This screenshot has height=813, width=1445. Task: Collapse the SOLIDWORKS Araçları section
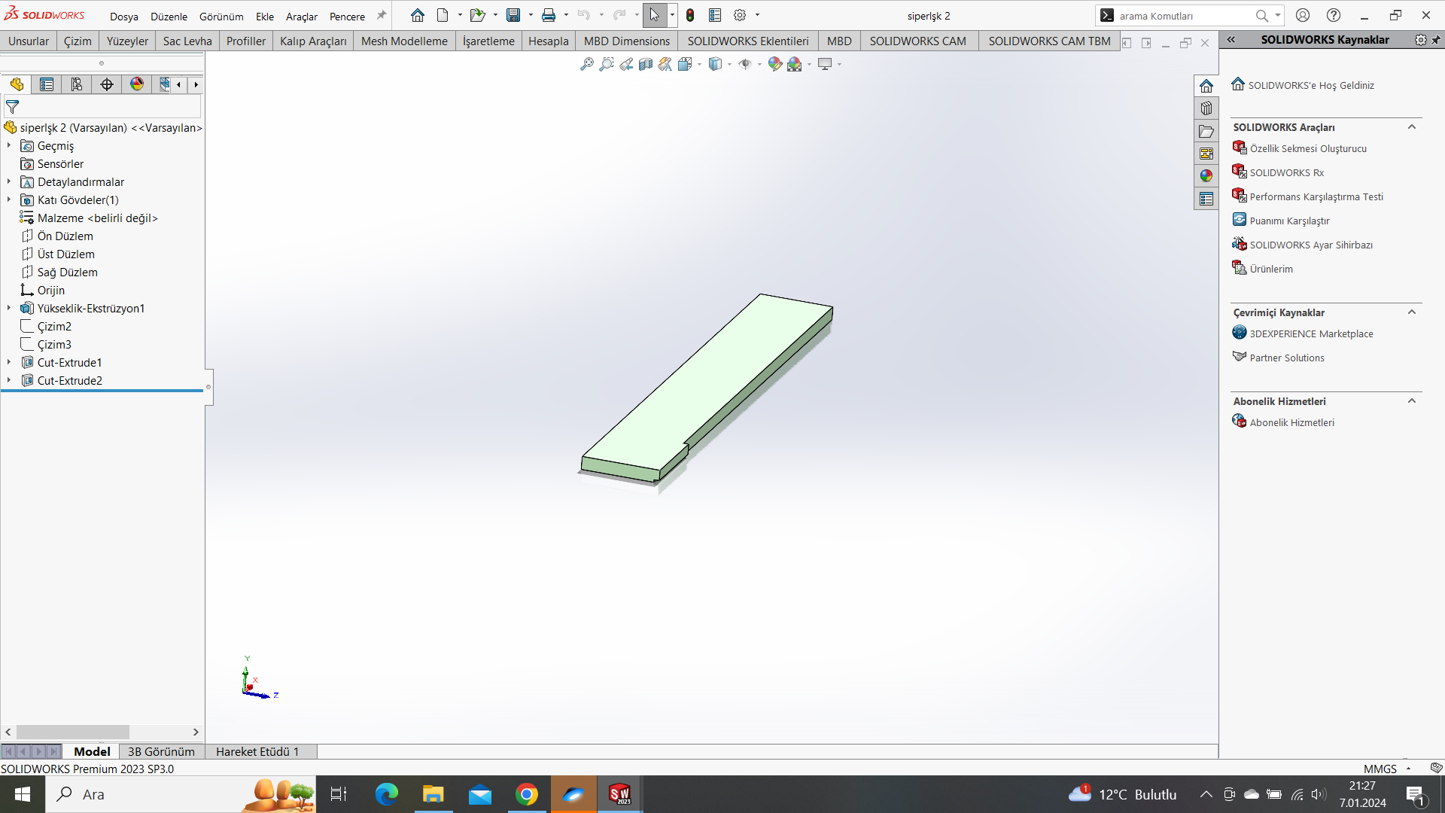pyautogui.click(x=1412, y=127)
